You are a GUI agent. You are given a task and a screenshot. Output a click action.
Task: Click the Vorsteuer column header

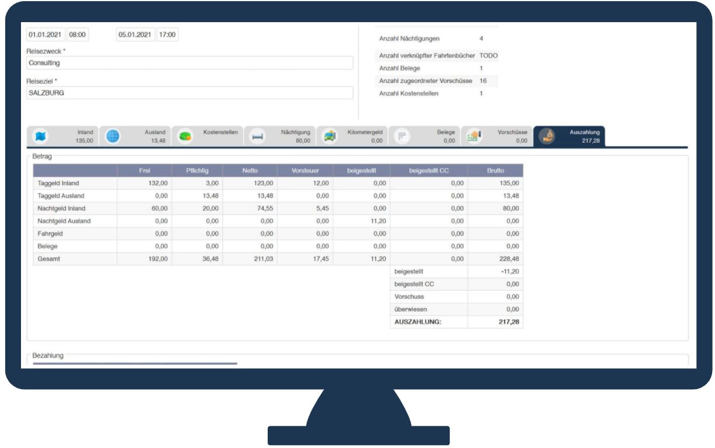307,171
